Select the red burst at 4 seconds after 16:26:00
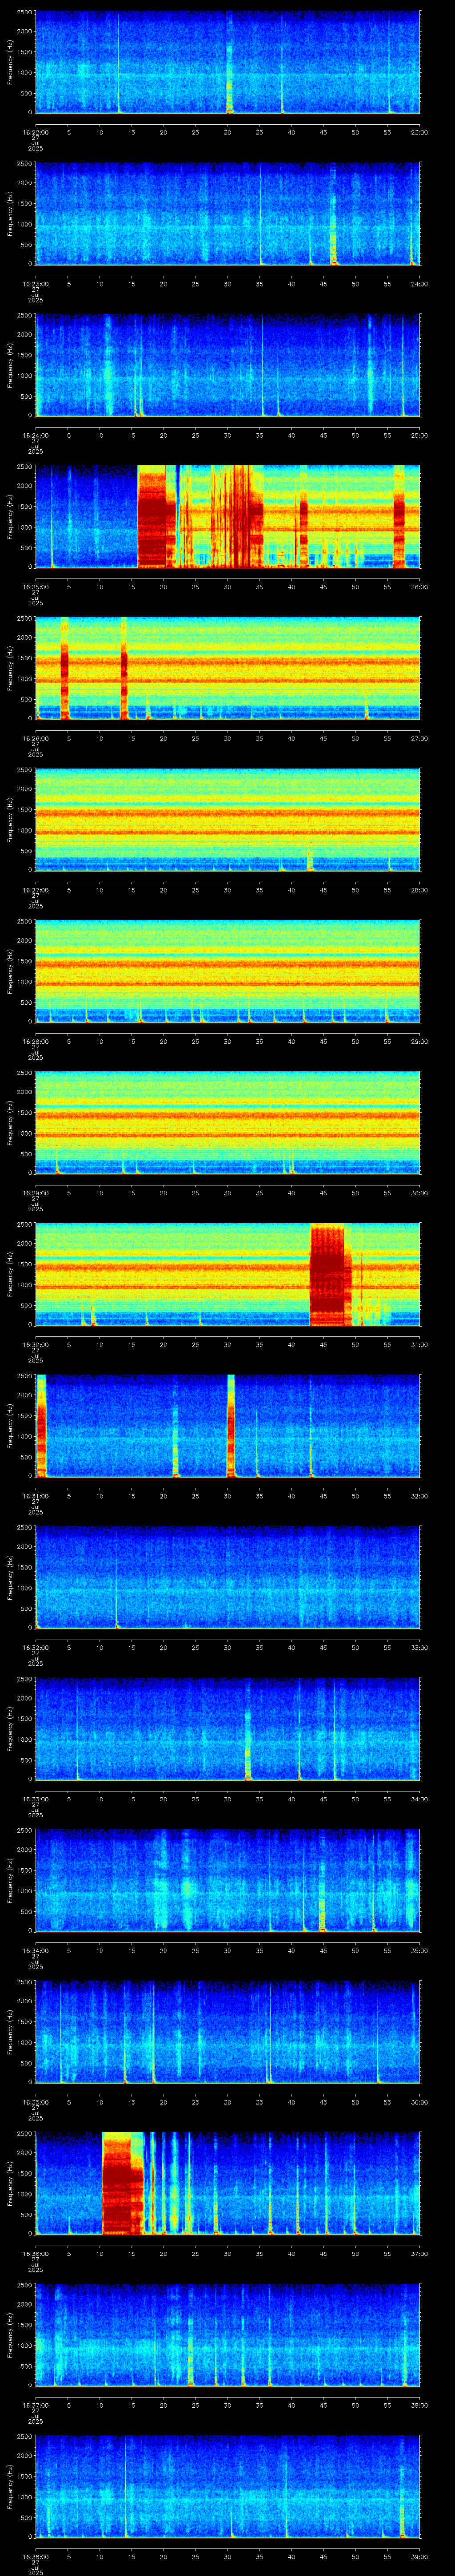 64,668
